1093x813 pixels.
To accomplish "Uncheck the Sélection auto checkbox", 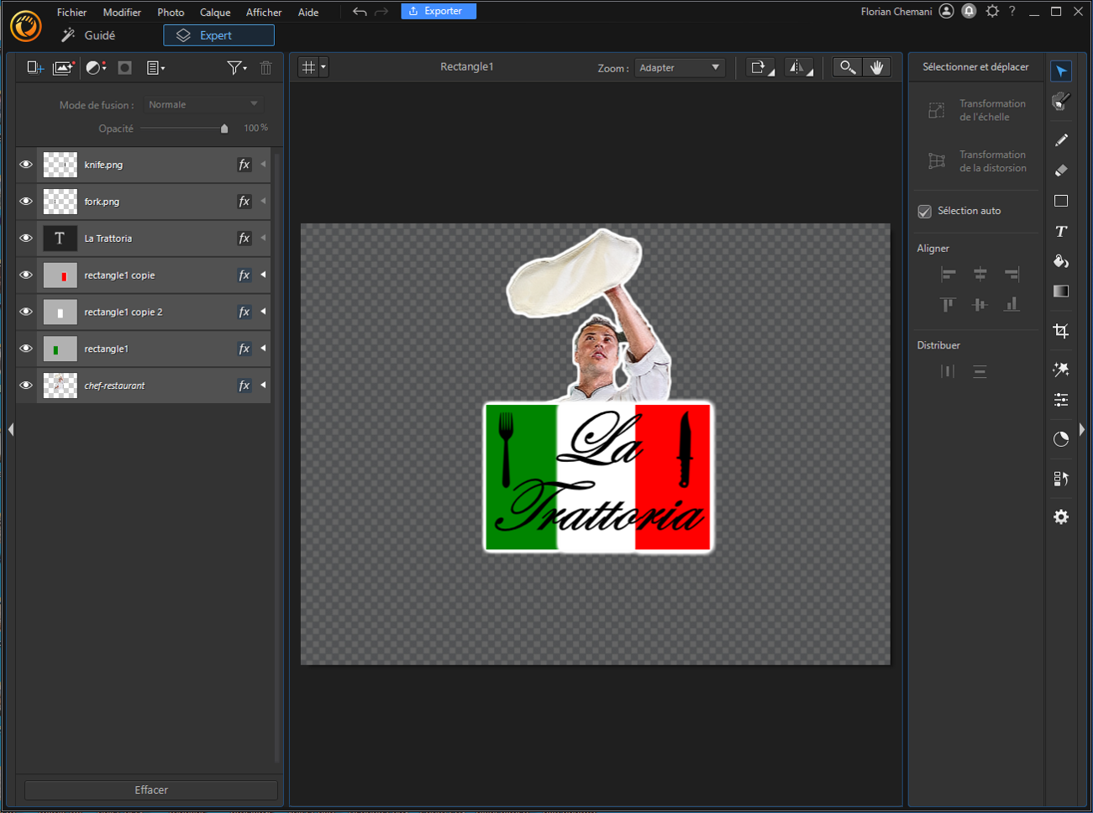I will [925, 212].
